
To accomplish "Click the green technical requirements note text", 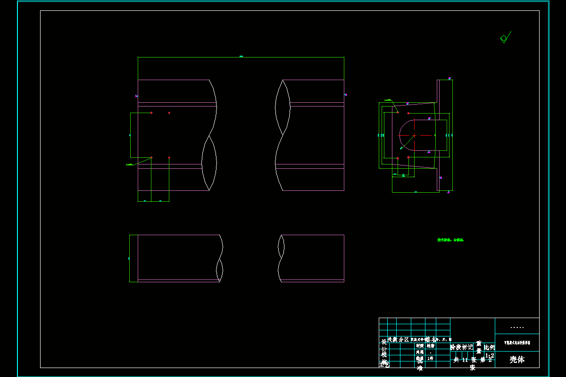I will pyautogui.click(x=451, y=240).
